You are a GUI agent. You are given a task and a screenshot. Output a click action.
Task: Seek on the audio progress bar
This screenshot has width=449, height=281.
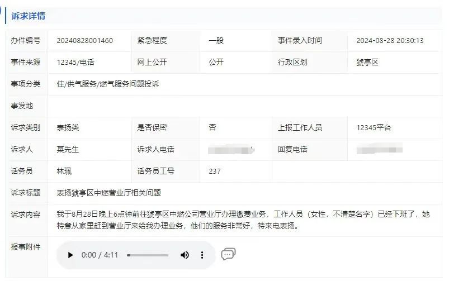pyautogui.click(x=148, y=255)
